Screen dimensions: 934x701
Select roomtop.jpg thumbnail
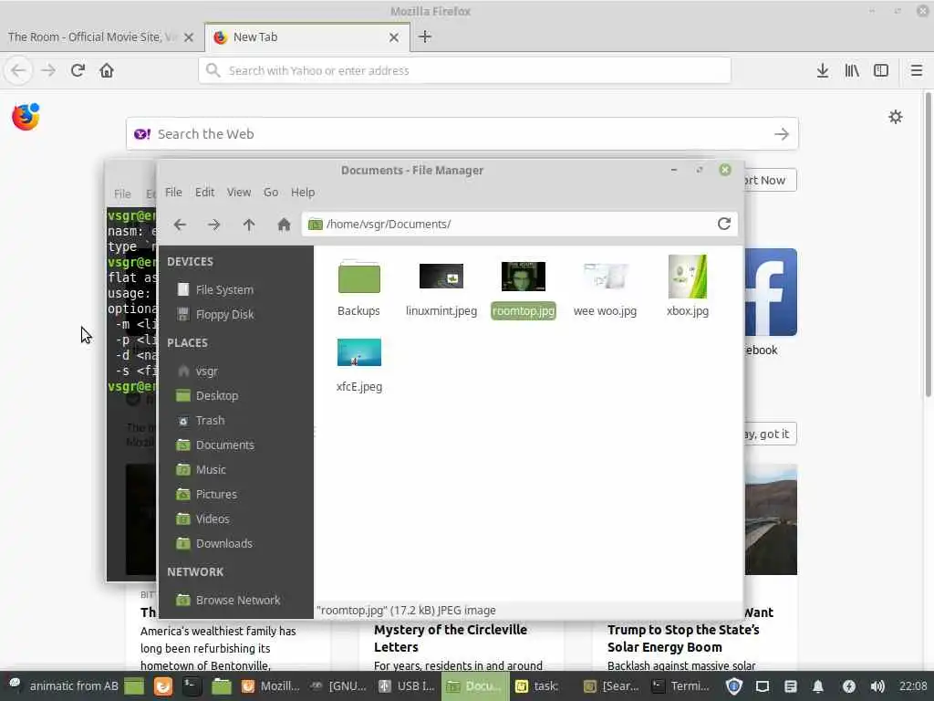[x=523, y=276]
